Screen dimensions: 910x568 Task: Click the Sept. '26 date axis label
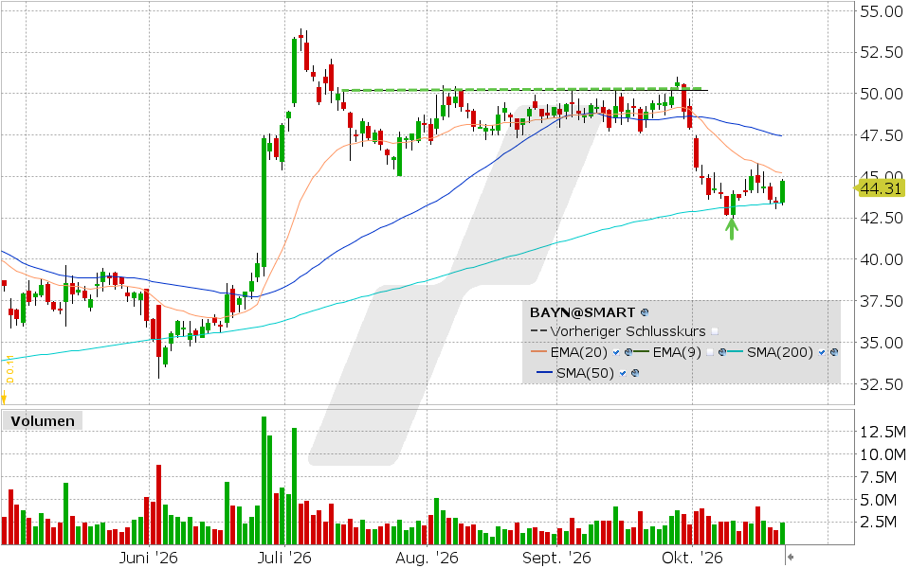tap(556, 559)
